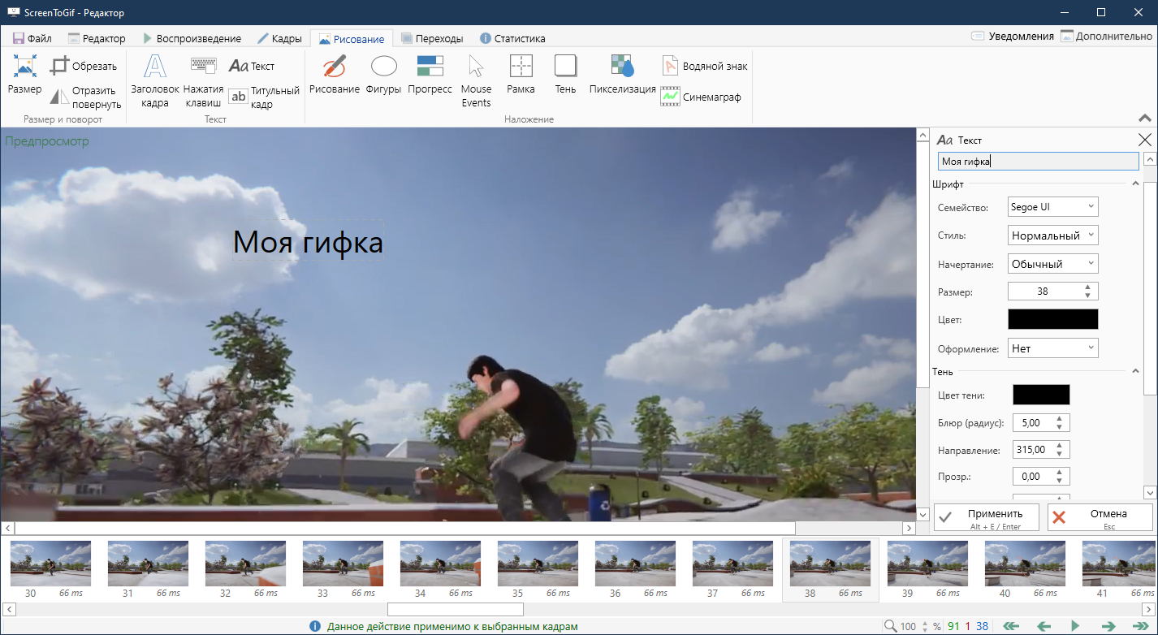Expand the font Style dropdown
Viewport: 1158px width, 635px height.
coord(1052,235)
